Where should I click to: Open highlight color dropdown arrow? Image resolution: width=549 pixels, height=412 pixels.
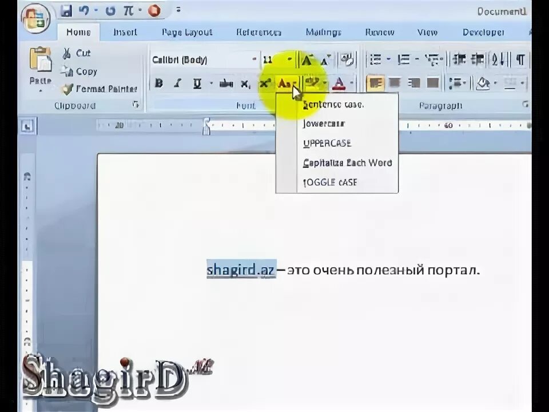pyautogui.click(x=325, y=84)
